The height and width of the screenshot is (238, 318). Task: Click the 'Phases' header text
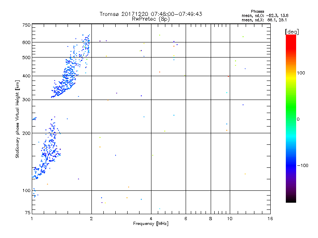[257, 12]
